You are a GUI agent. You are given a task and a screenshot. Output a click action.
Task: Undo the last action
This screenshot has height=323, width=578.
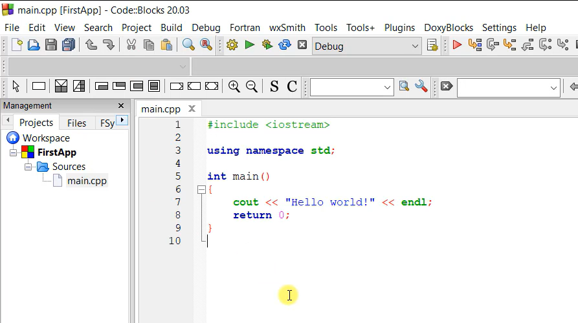pos(91,45)
